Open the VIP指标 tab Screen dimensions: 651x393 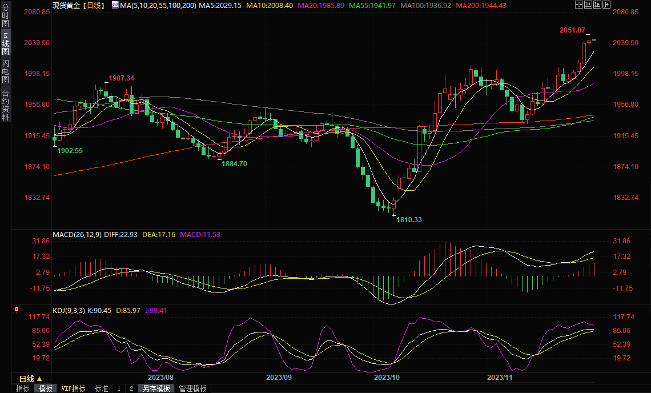pos(74,388)
